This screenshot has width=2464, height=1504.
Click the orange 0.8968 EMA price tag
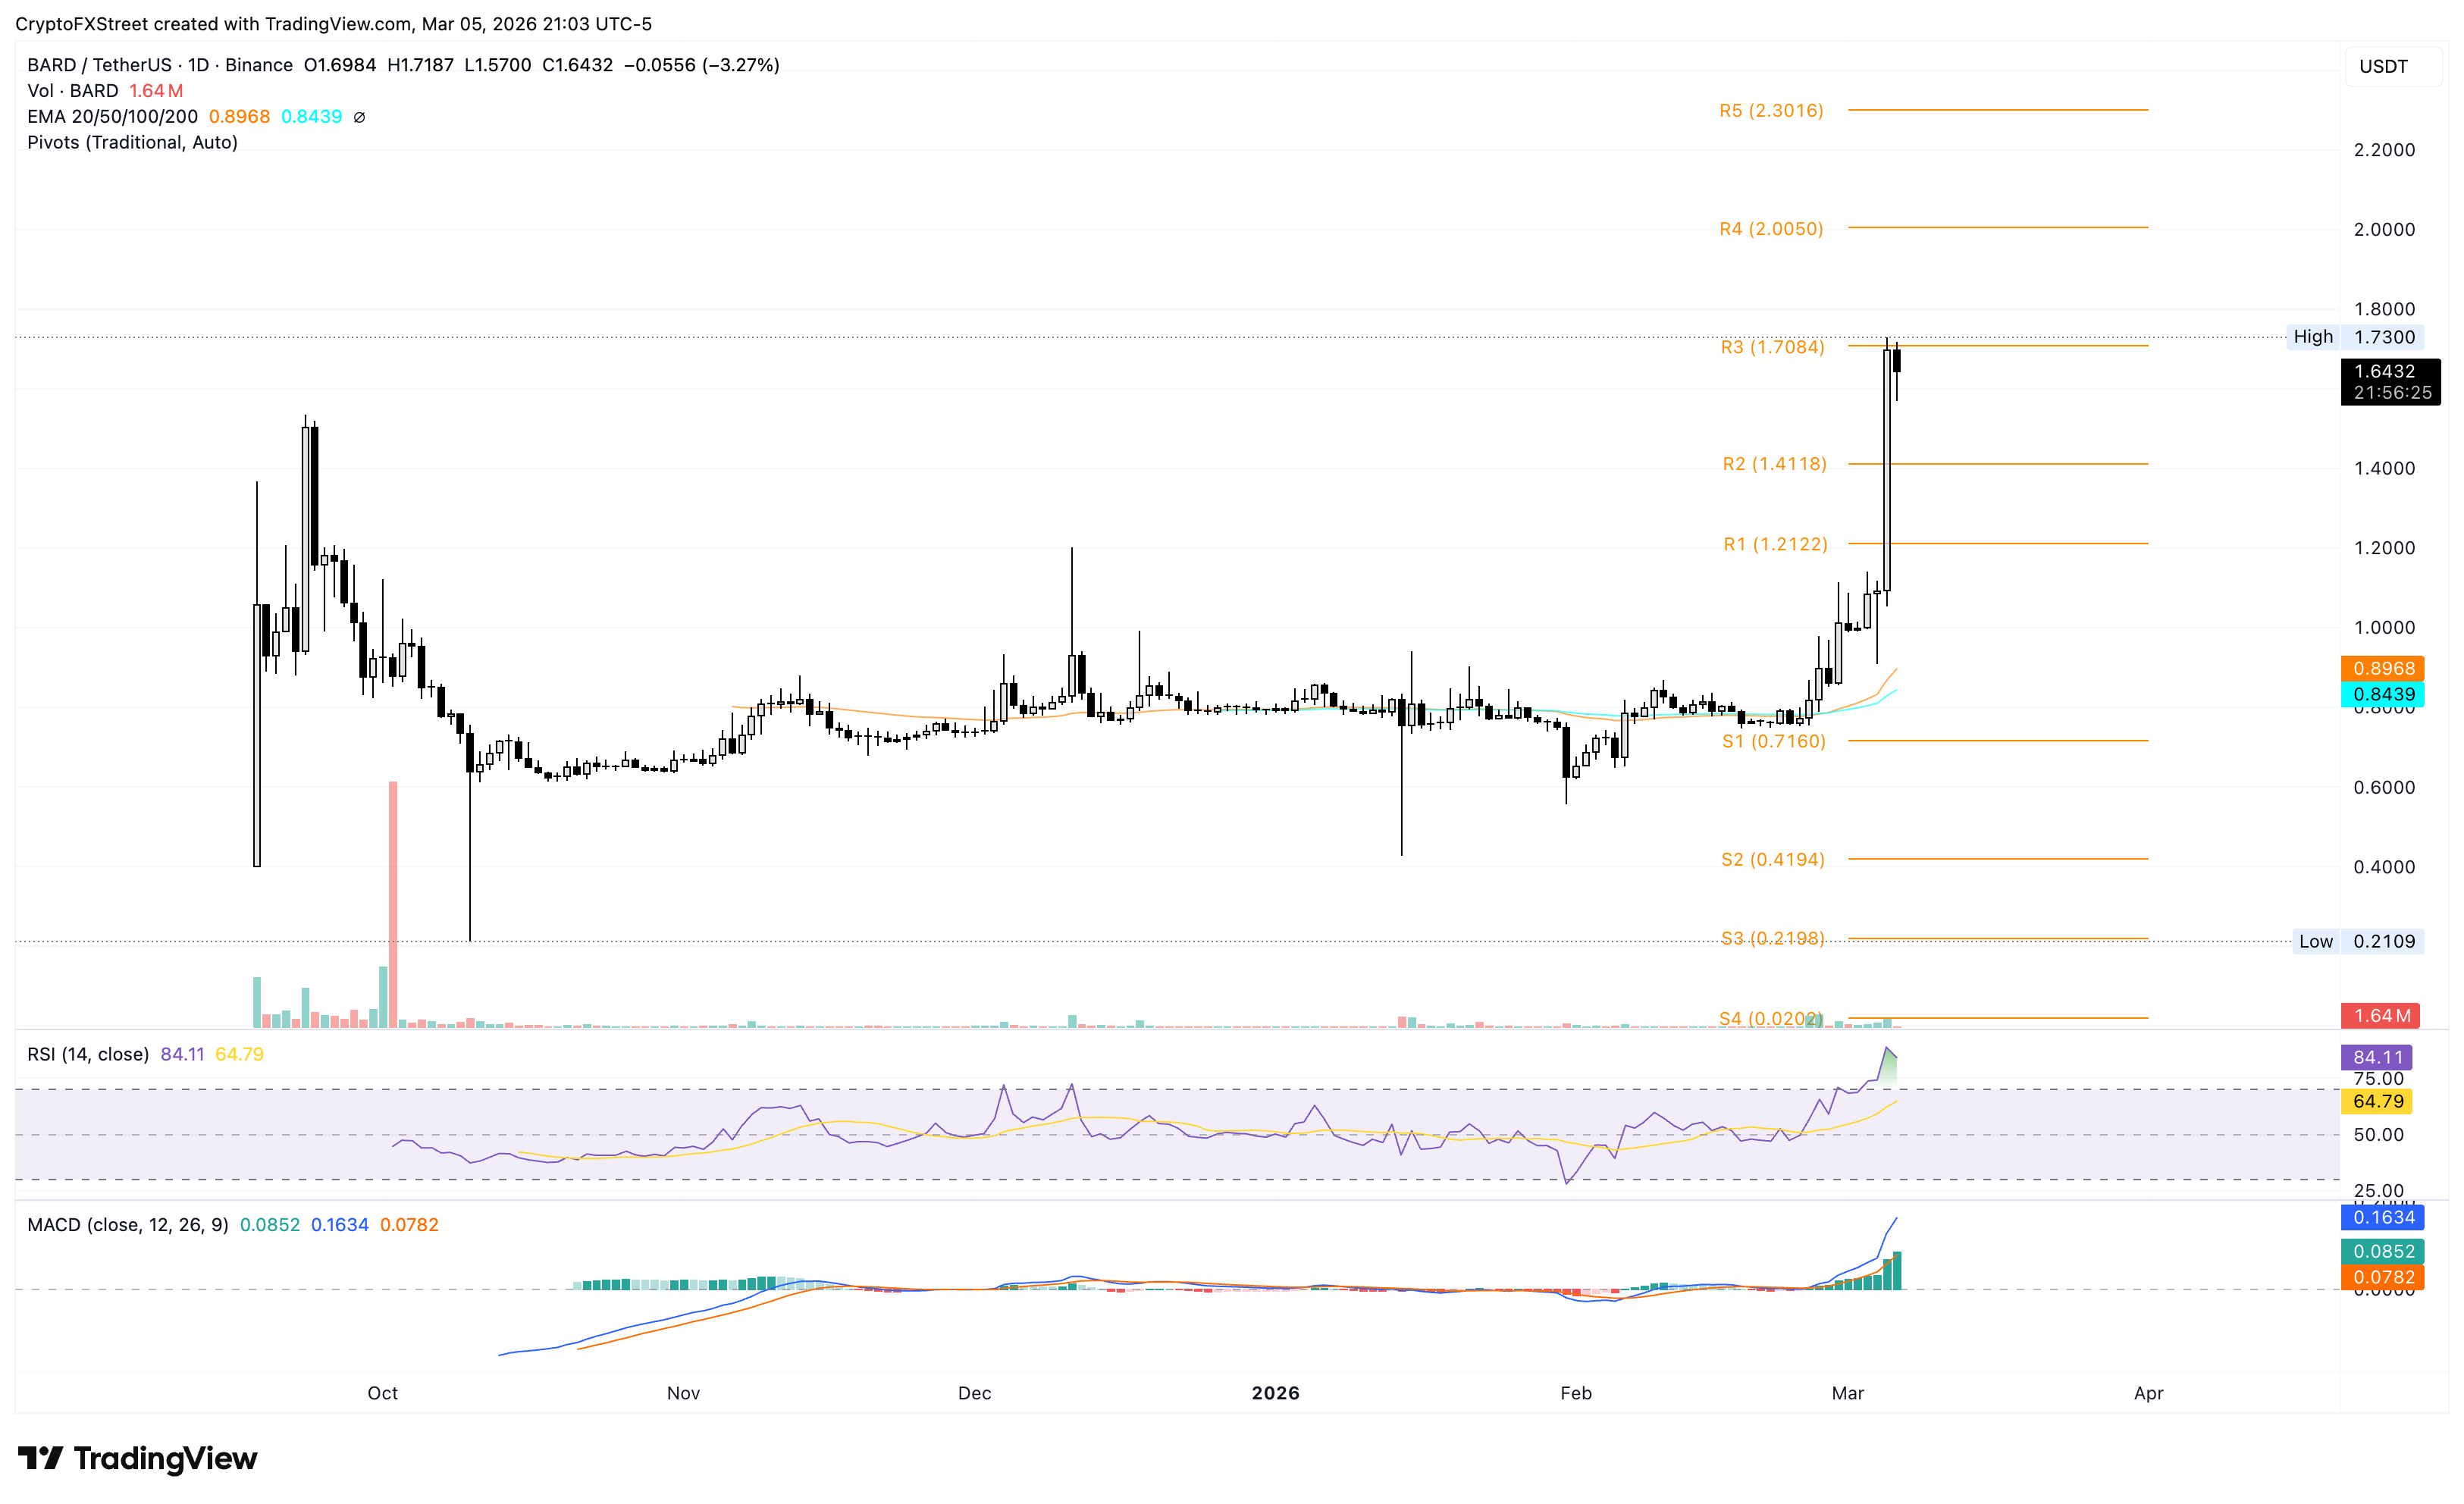tap(2383, 668)
